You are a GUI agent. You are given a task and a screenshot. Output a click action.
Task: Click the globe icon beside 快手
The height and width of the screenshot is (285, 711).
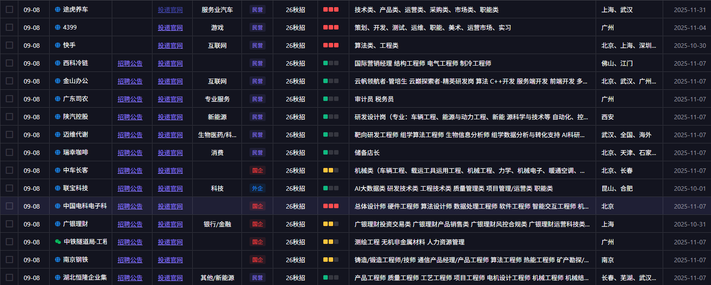[x=58, y=45]
